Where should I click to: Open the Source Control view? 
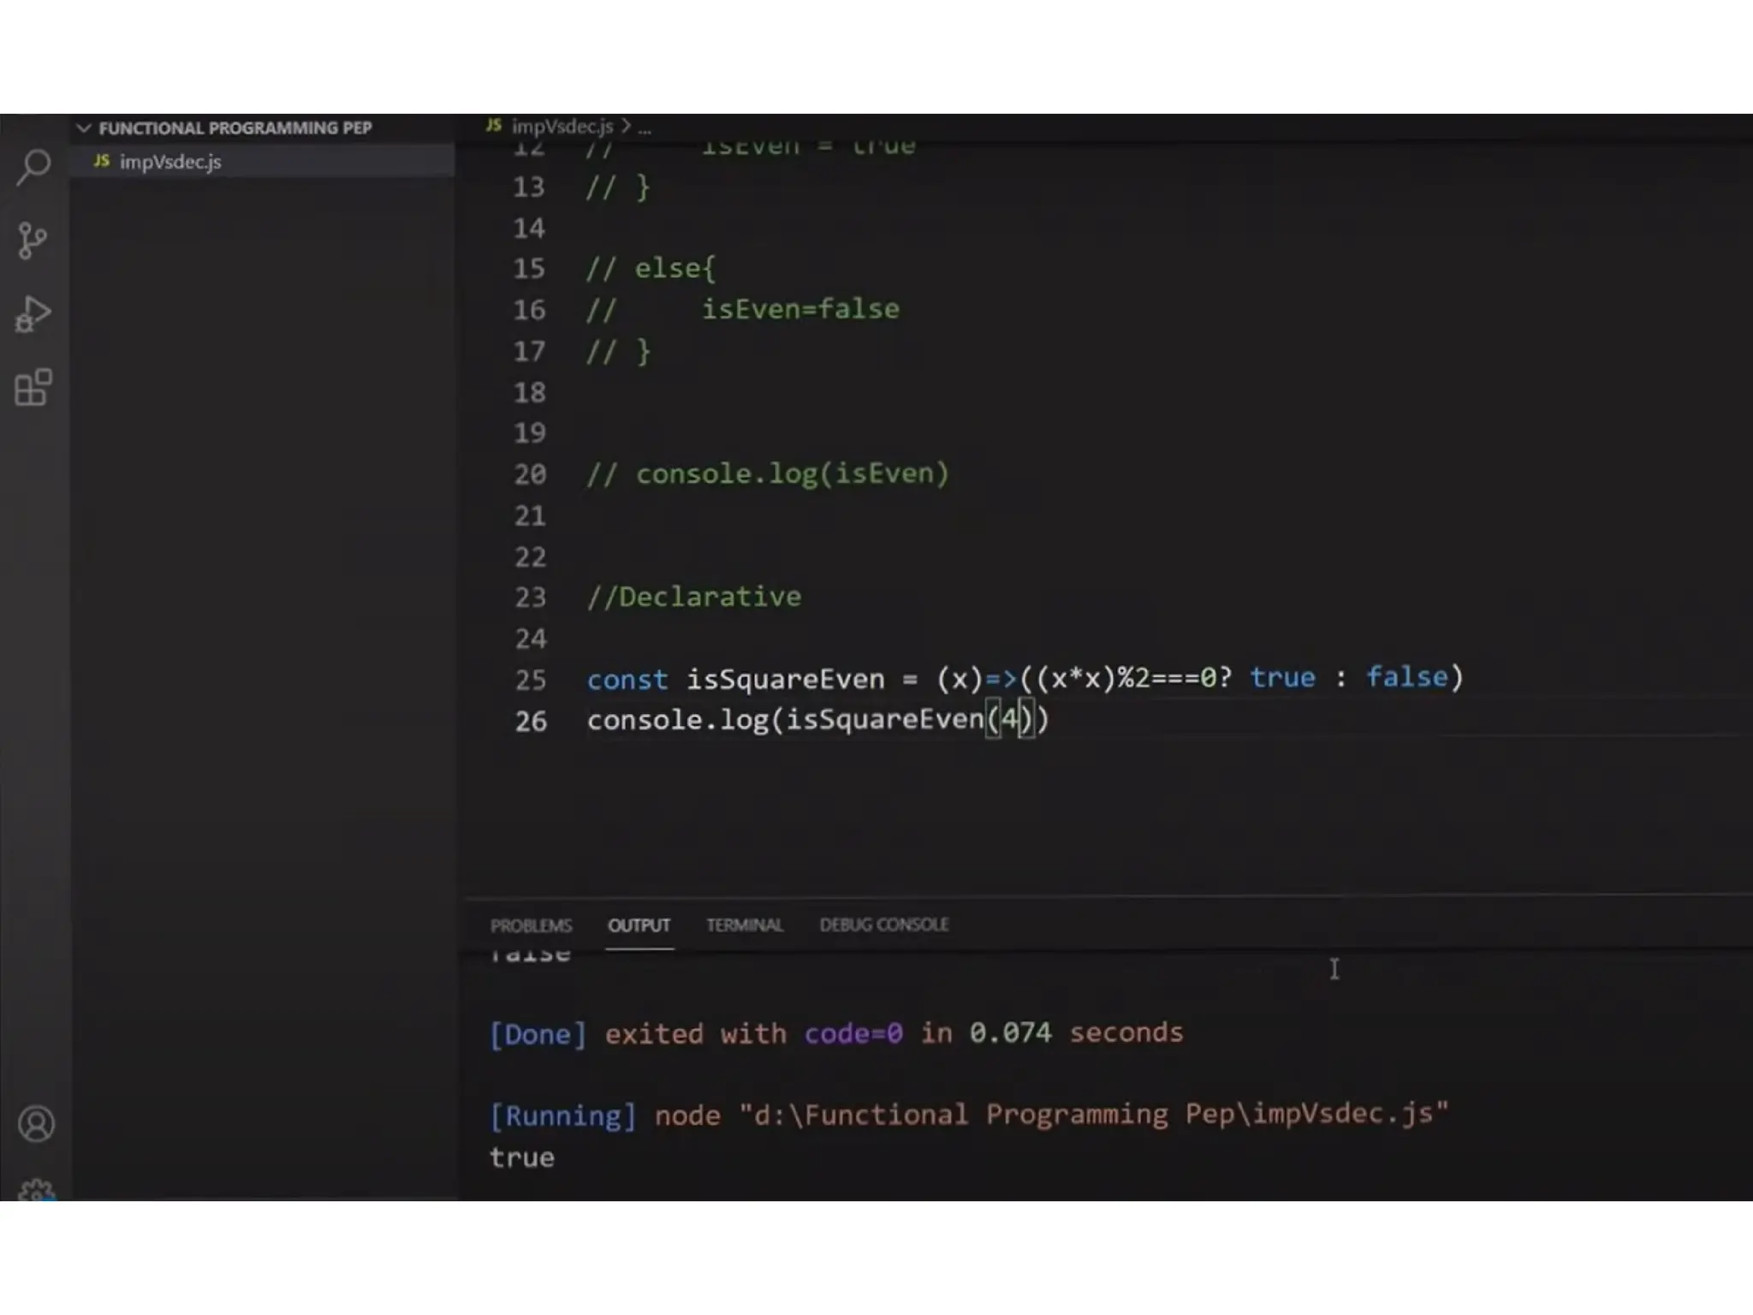pos(33,241)
